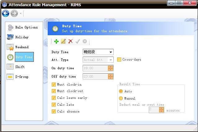The width and height of the screenshot is (198, 132).
Task: Open Holiday section
Action: point(22,37)
